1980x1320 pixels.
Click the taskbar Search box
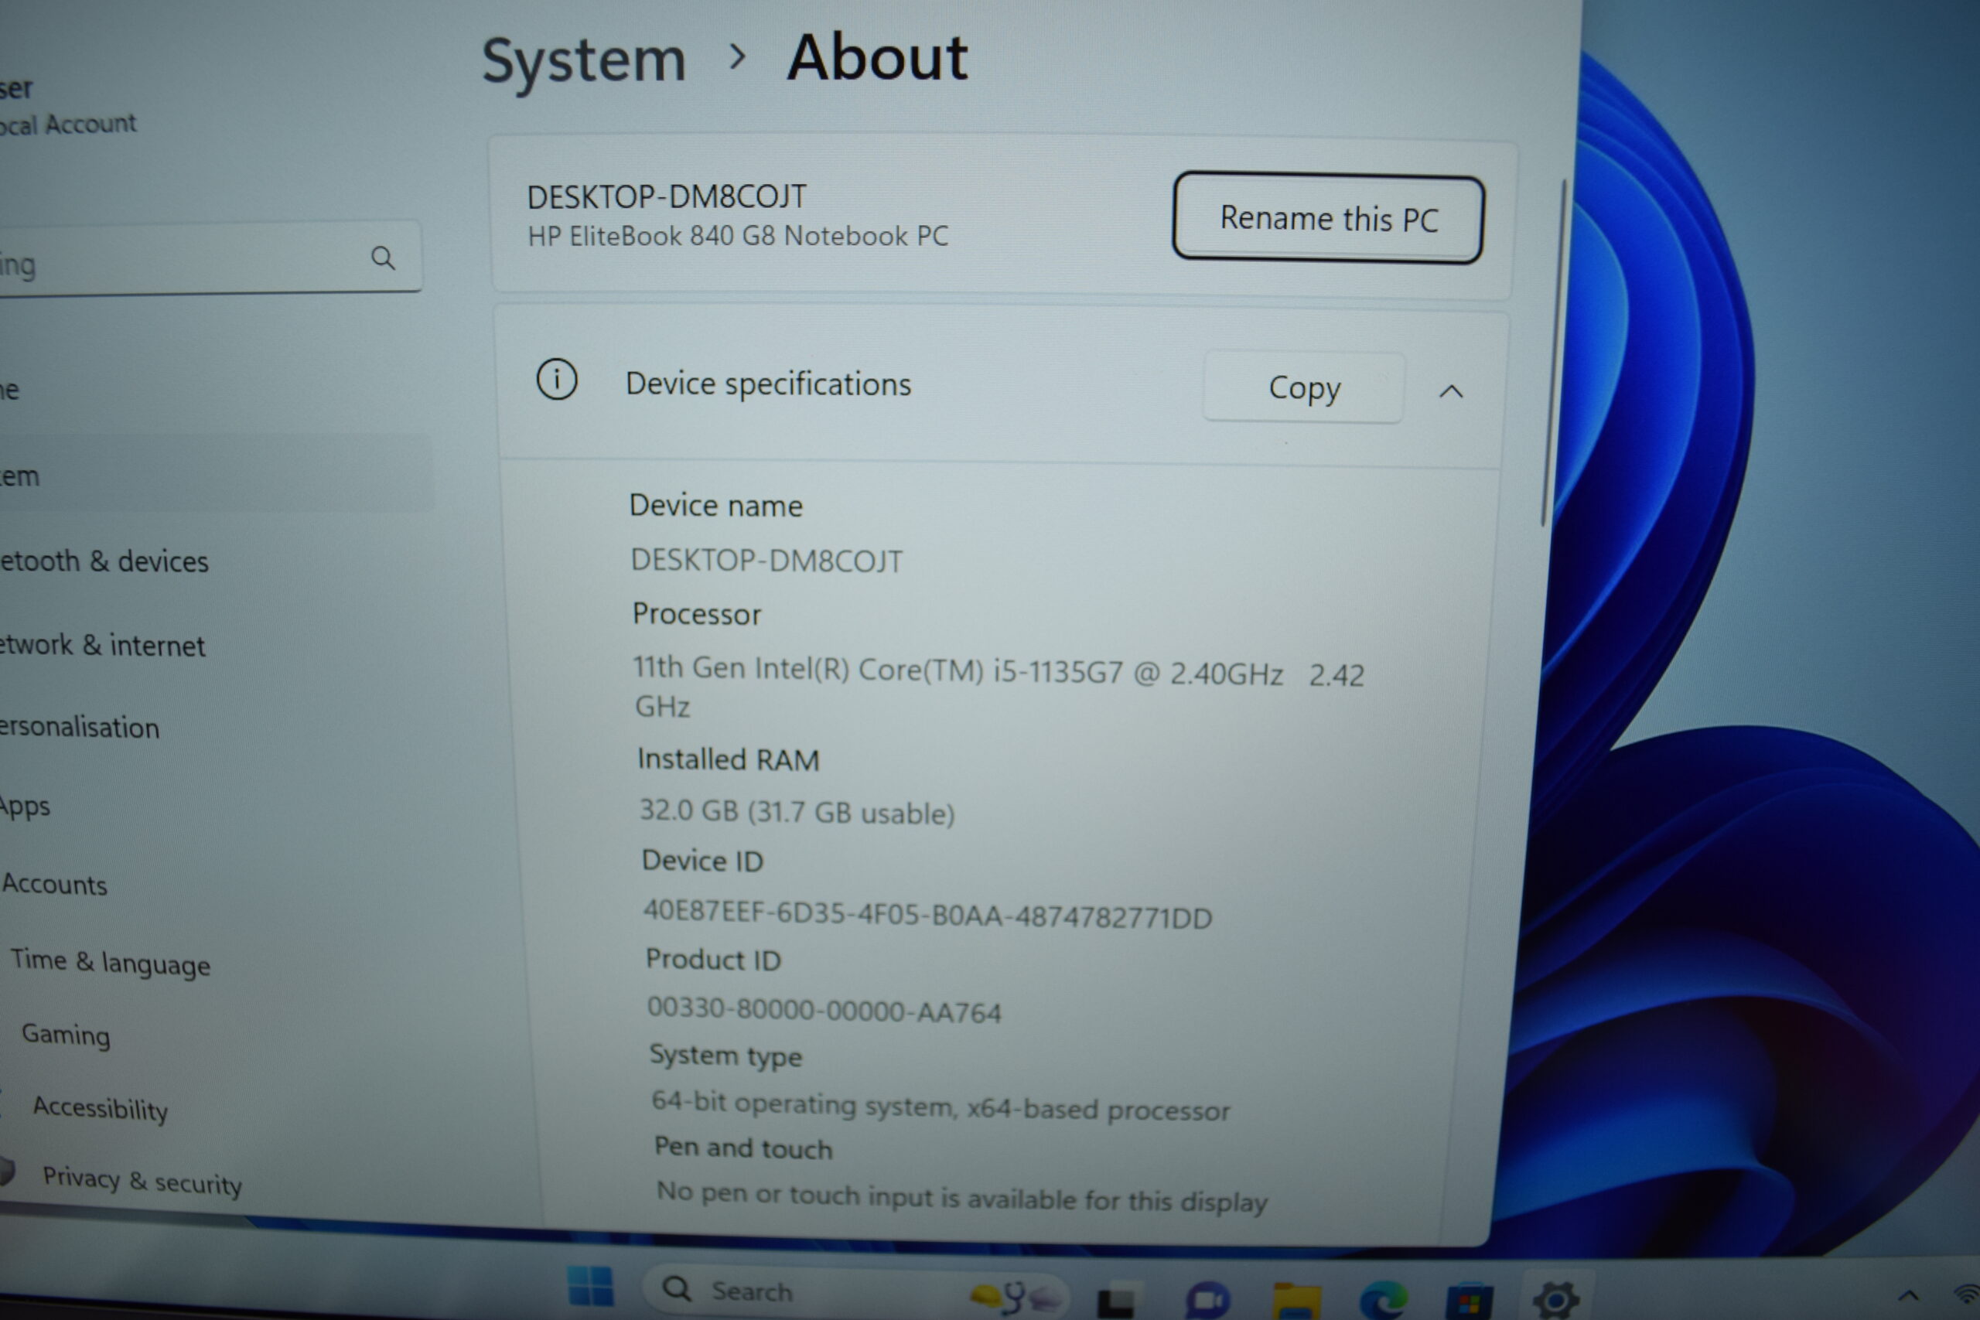coord(855,1291)
